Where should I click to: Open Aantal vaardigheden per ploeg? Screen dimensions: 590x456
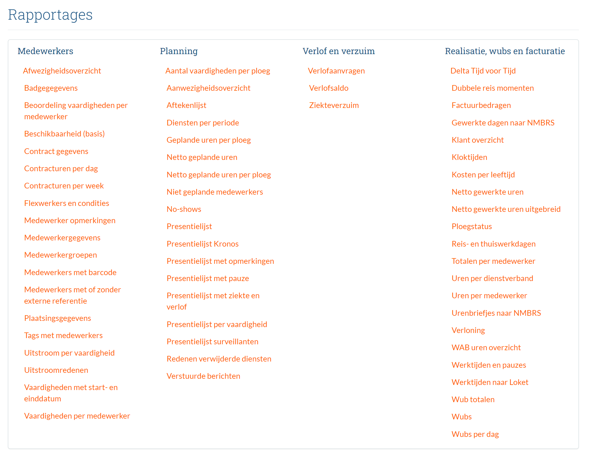coord(217,71)
